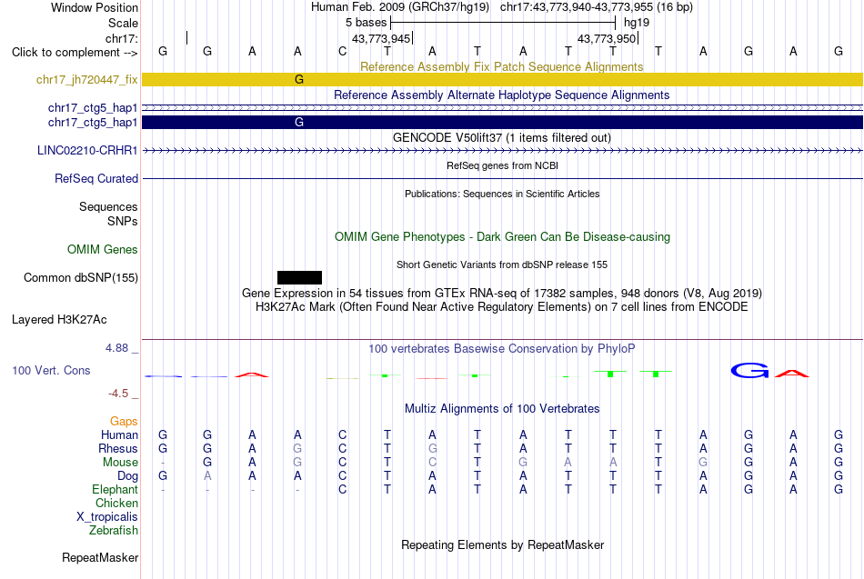
Task: Click the black Common dbSNP(155) variant box
Action: [x=299, y=277]
